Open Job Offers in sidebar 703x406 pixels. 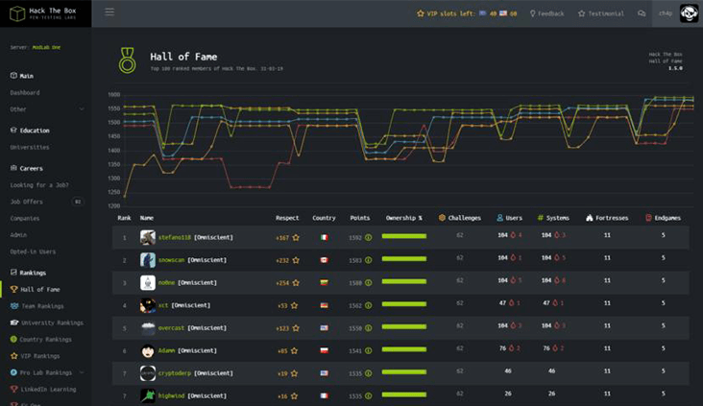(27, 202)
